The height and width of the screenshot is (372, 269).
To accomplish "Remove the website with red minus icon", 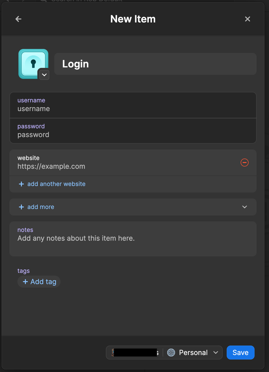I will pos(244,162).
